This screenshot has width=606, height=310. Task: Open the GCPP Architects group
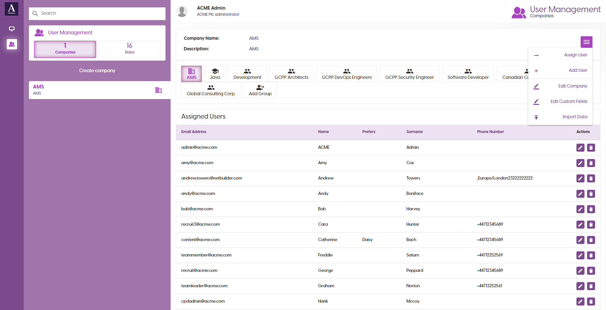click(291, 74)
